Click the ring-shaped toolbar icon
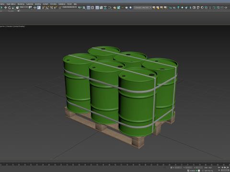Image resolution: width=230 pixels, height=172 pixels. click(202, 8)
